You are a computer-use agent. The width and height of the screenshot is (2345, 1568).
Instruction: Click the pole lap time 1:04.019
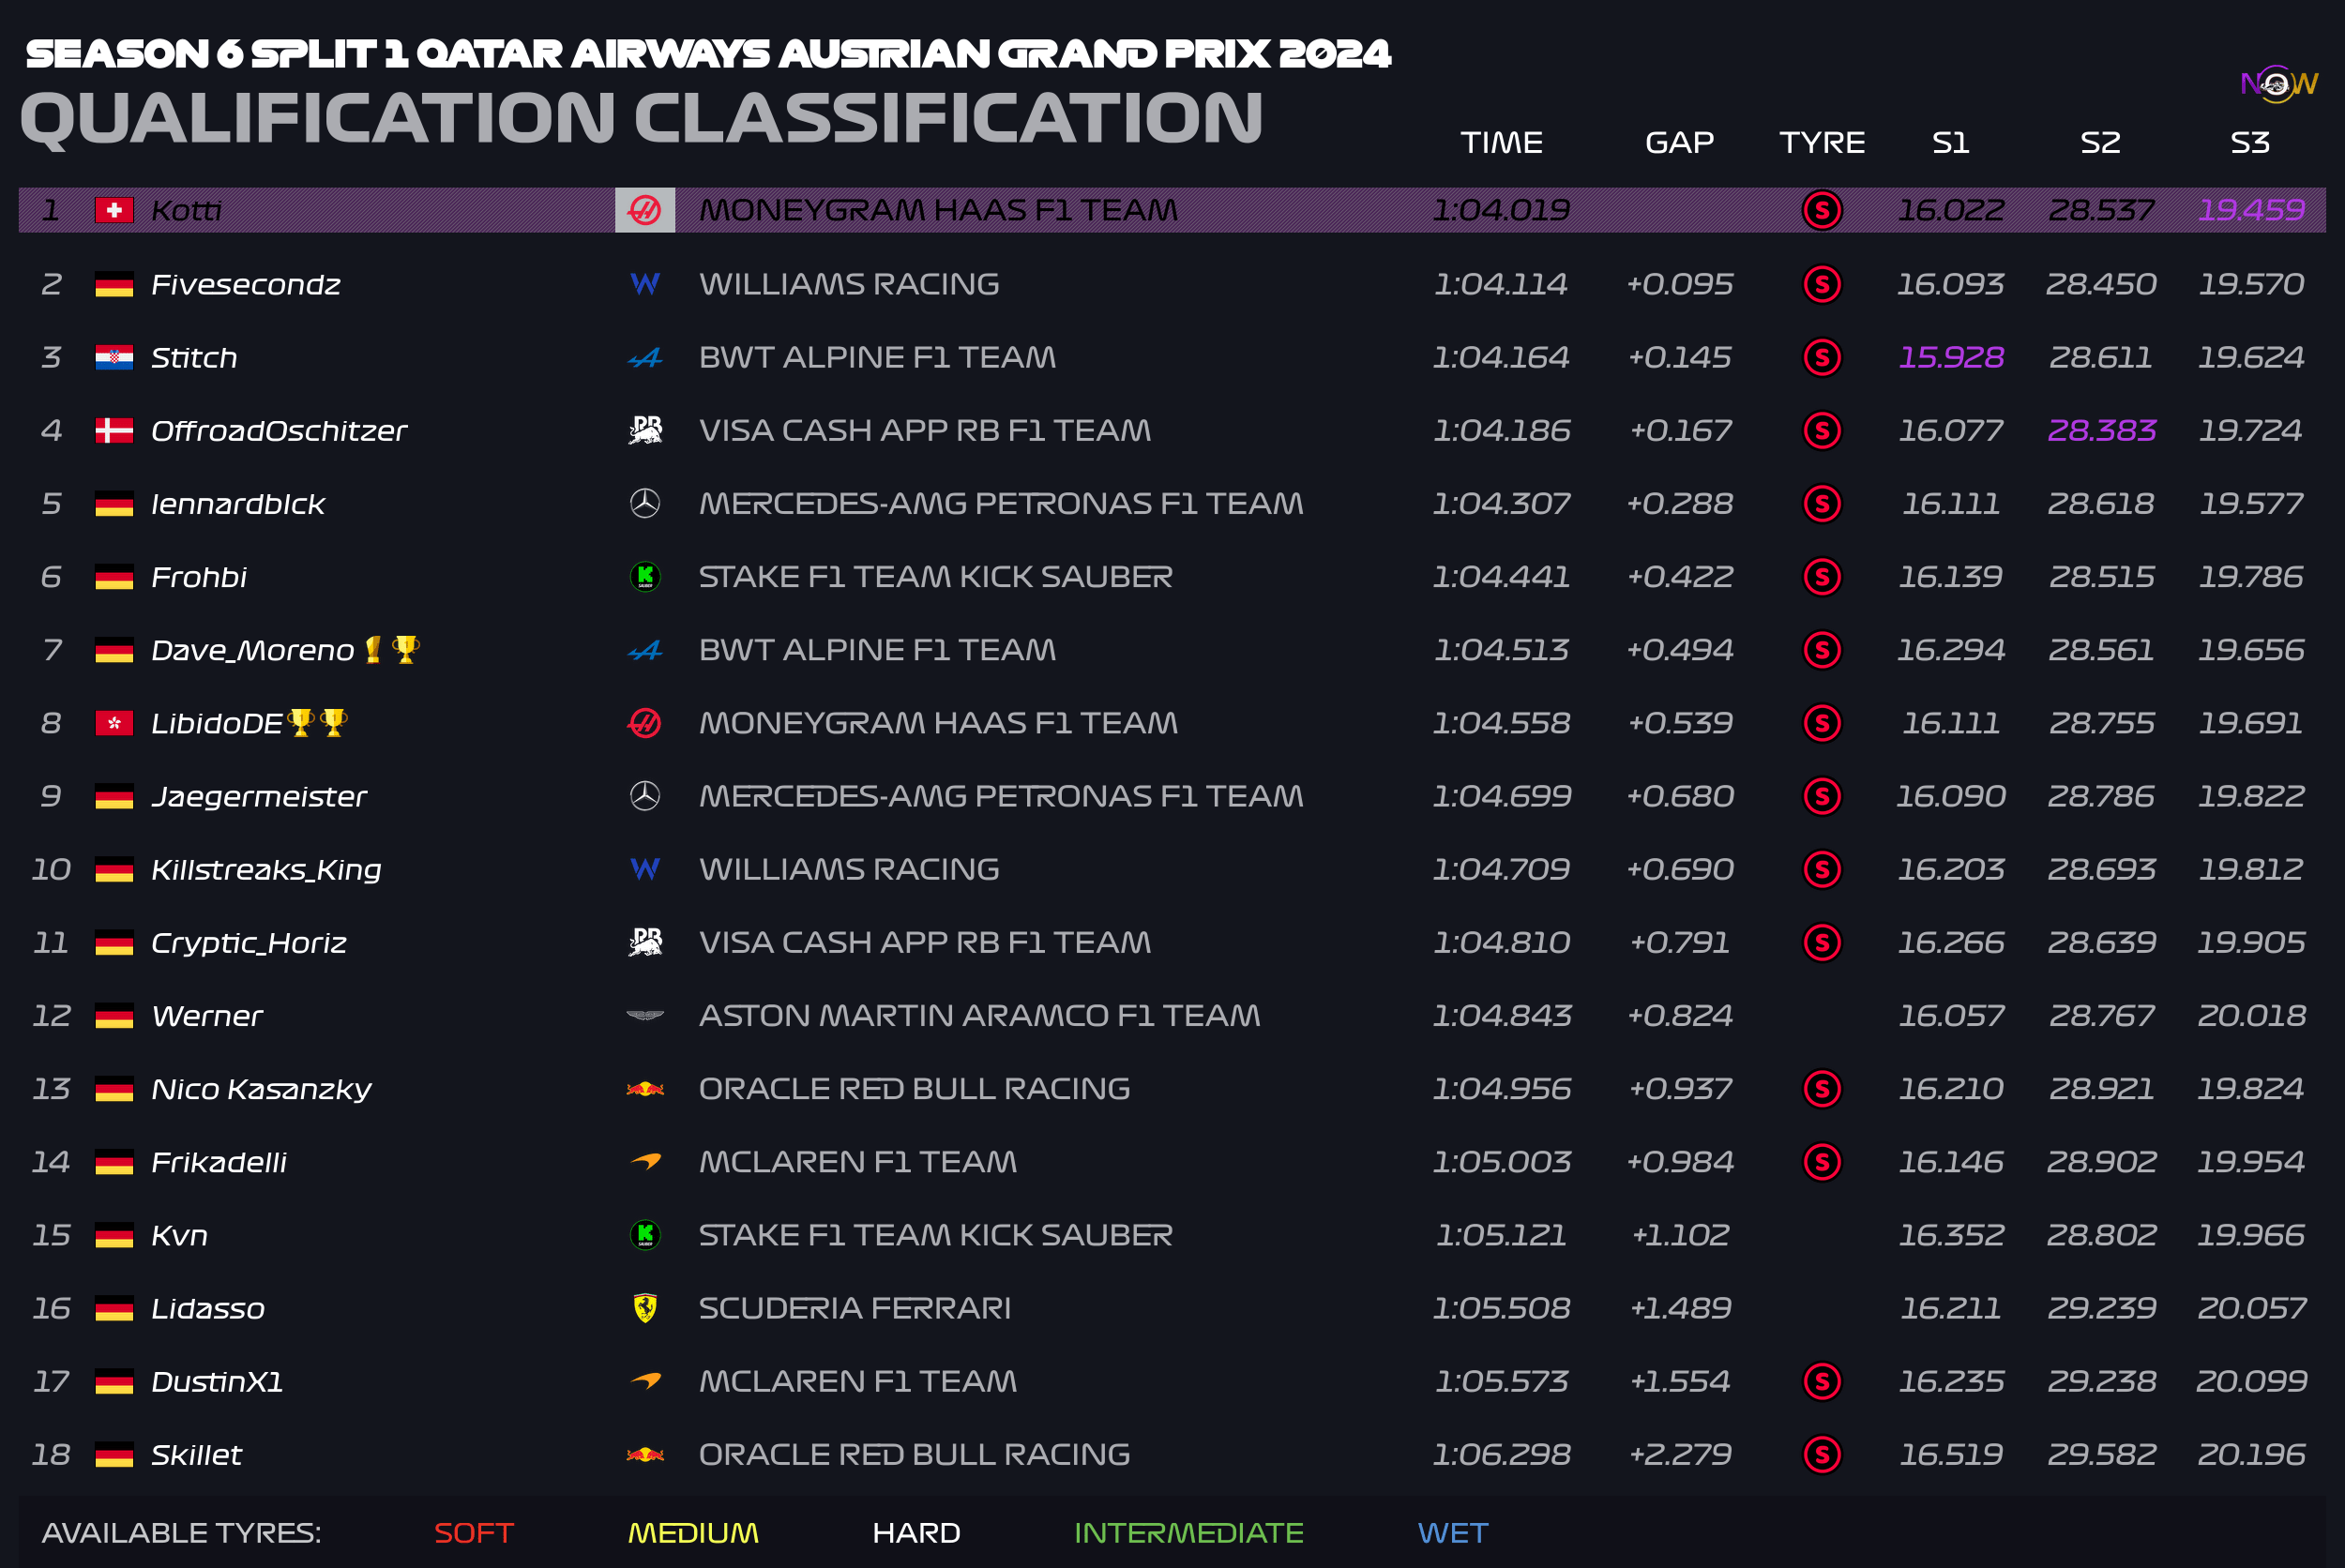(x=1501, y=210)
